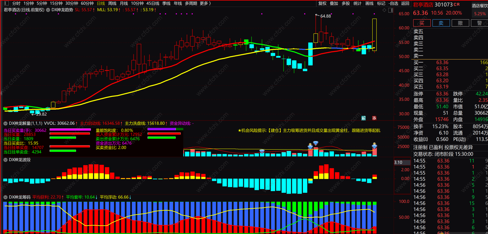
Task: Select the 10分钟 period
Action: [137, 3]
